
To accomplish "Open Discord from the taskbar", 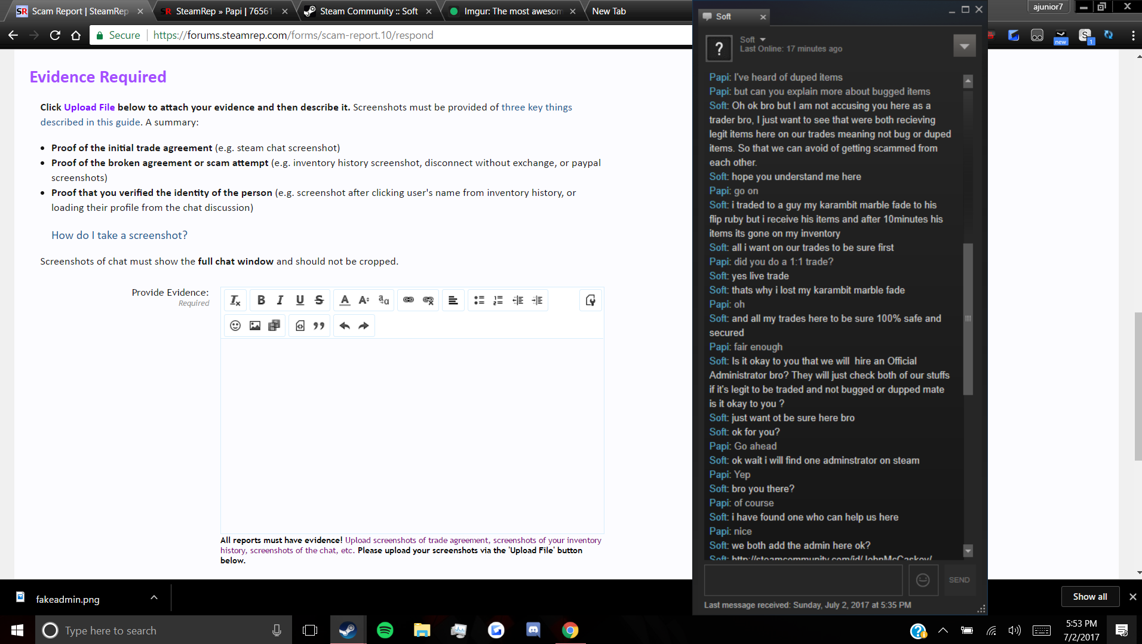I will click(x=533, y=630).
